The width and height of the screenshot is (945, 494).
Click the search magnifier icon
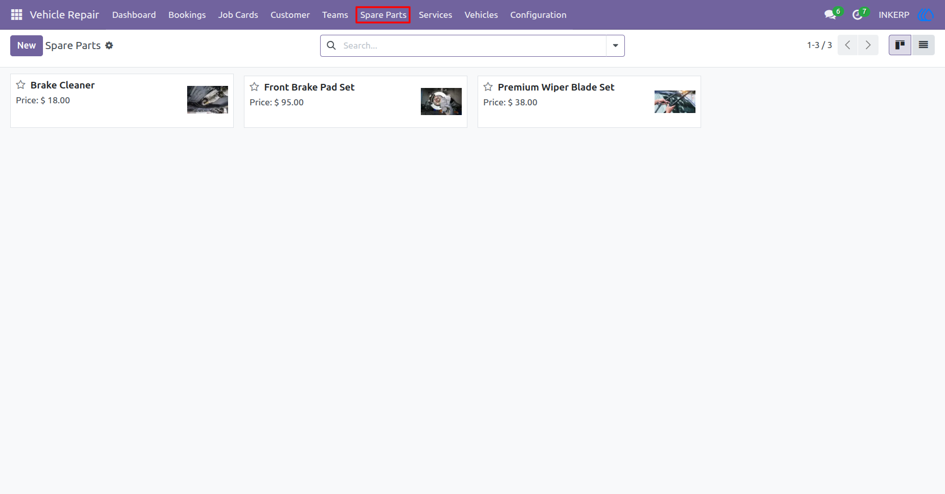(x=331, y=46)
